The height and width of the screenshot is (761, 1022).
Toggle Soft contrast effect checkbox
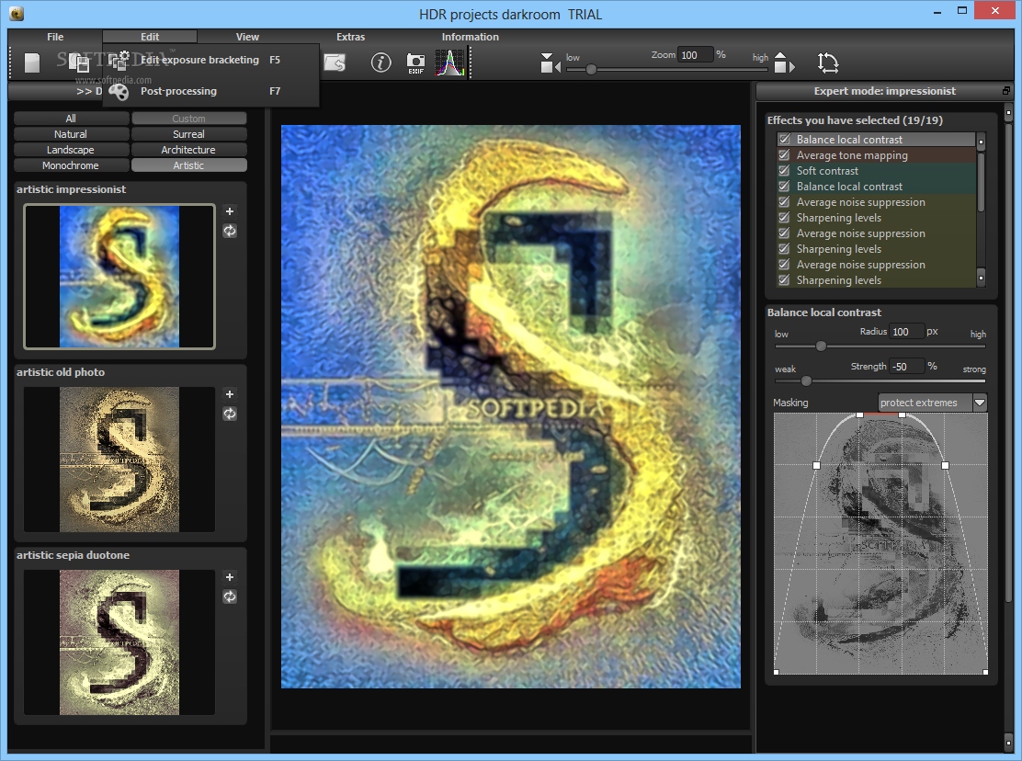click(x=785, y=171)
